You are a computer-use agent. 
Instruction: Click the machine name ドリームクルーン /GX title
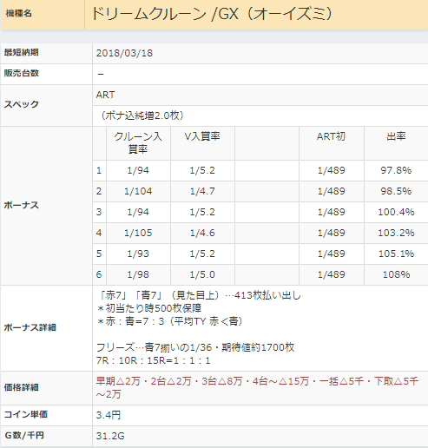click(x=212, y=14)
